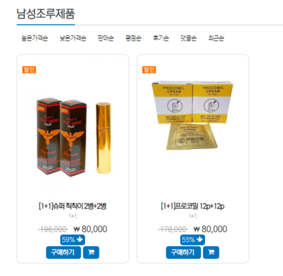Click the 남성조루제품 category heading

pos(46,14)
